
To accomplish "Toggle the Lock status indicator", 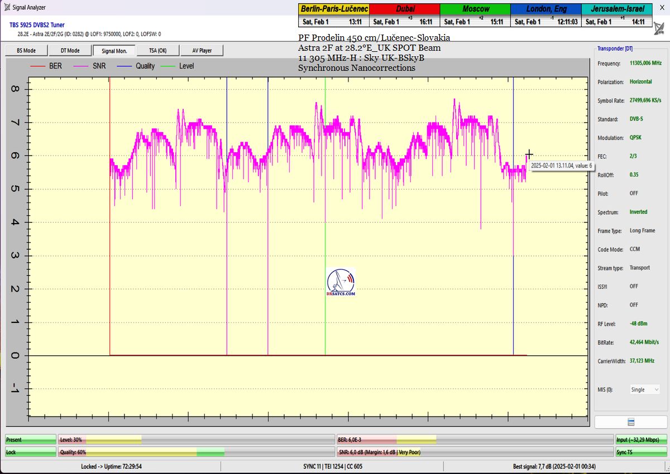I will (x=31, y=452).
